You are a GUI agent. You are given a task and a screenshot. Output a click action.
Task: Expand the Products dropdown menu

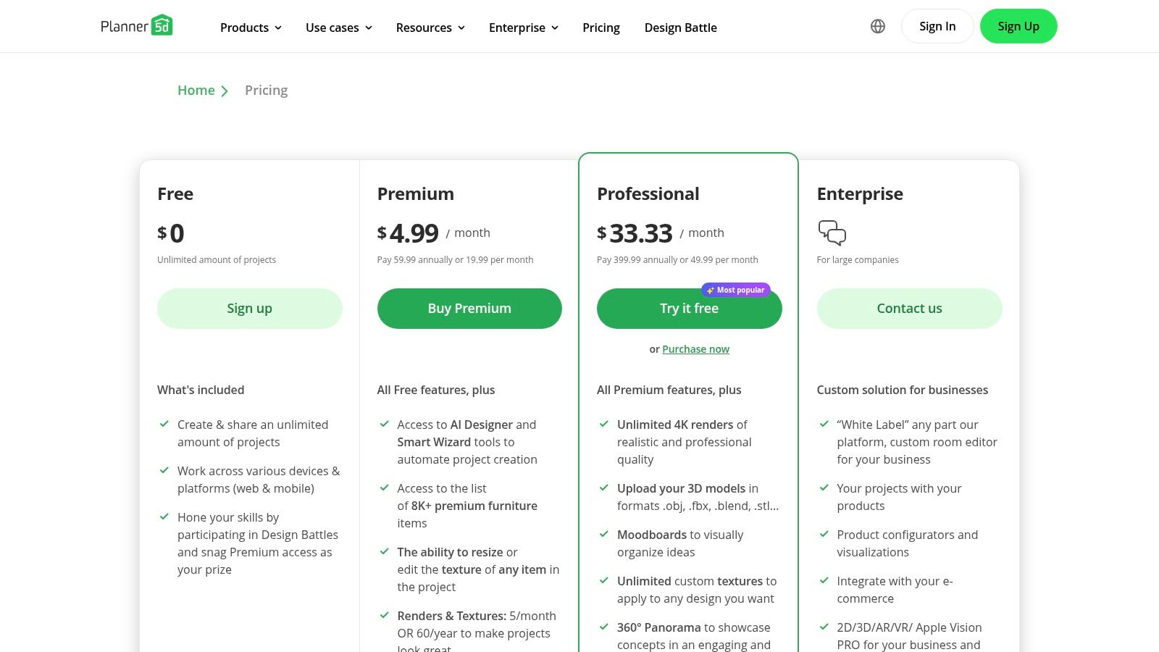click(251, 28)
